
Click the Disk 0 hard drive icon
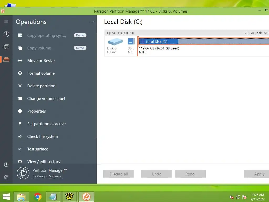click(115, 41)
